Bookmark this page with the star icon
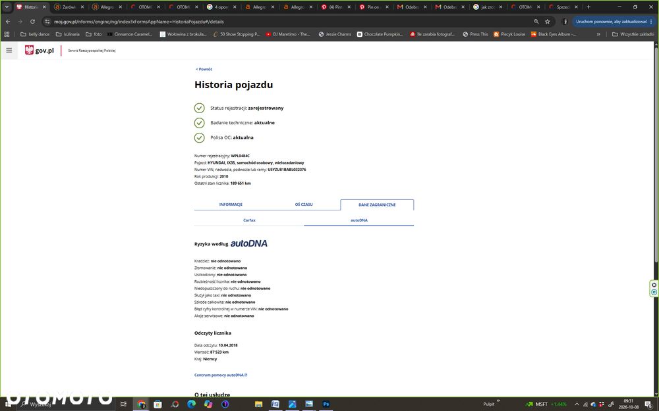The image size is (659, 411). 547,22
